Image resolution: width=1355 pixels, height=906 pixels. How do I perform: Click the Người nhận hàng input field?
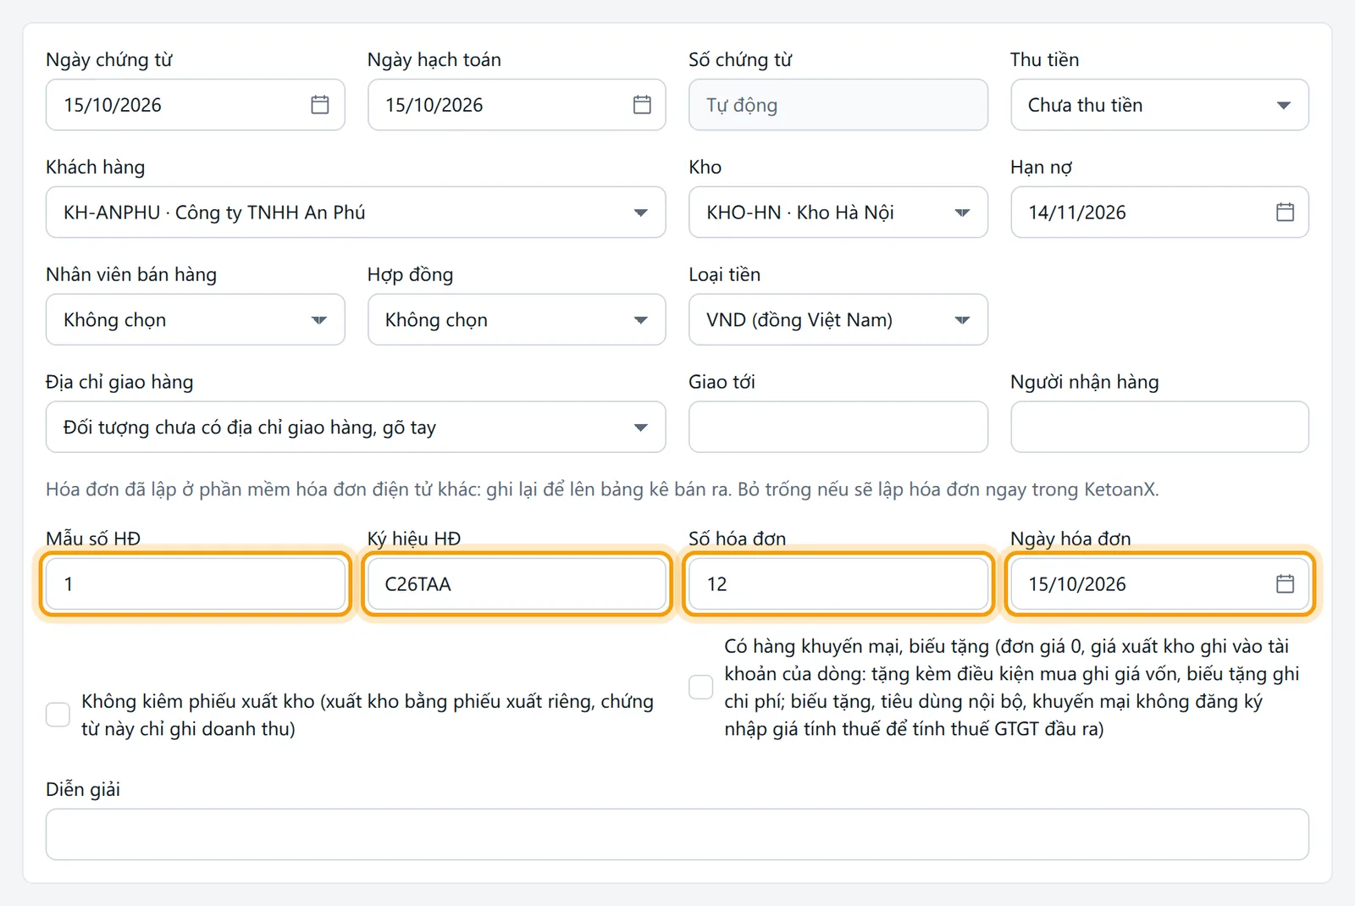click(1159, 428)
